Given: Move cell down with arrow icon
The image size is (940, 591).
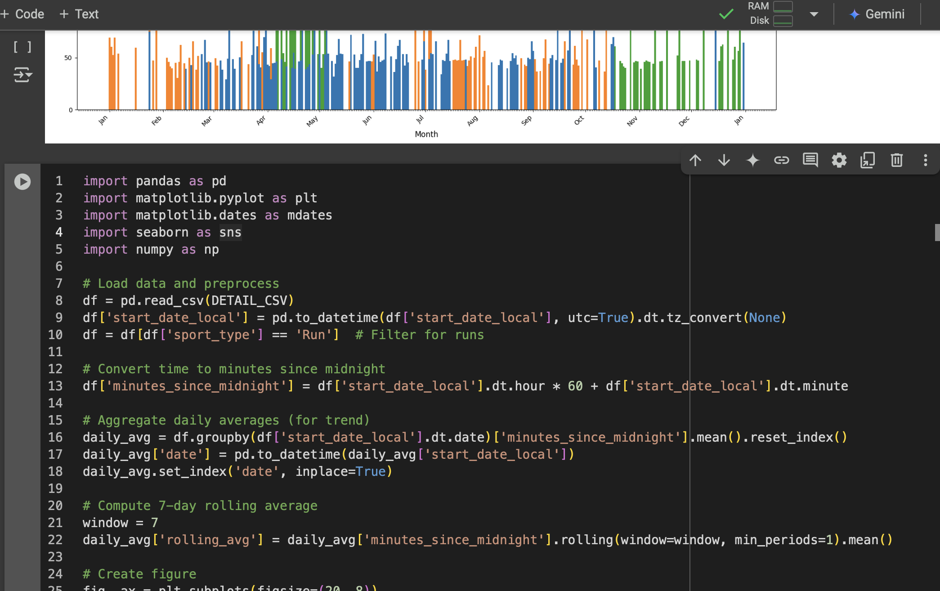Looking at the screenshot, I should pos(724,160).
